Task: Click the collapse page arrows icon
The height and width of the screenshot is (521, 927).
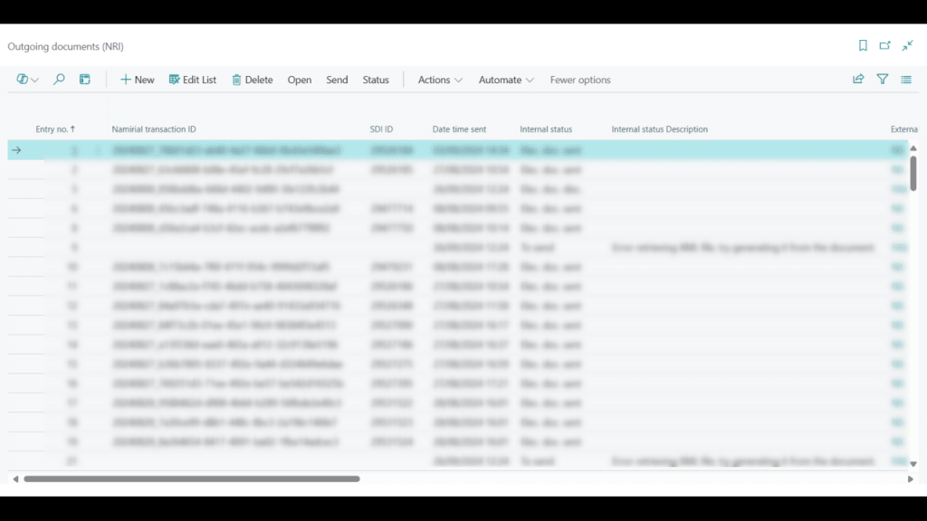Action: [x=907, y=46]
